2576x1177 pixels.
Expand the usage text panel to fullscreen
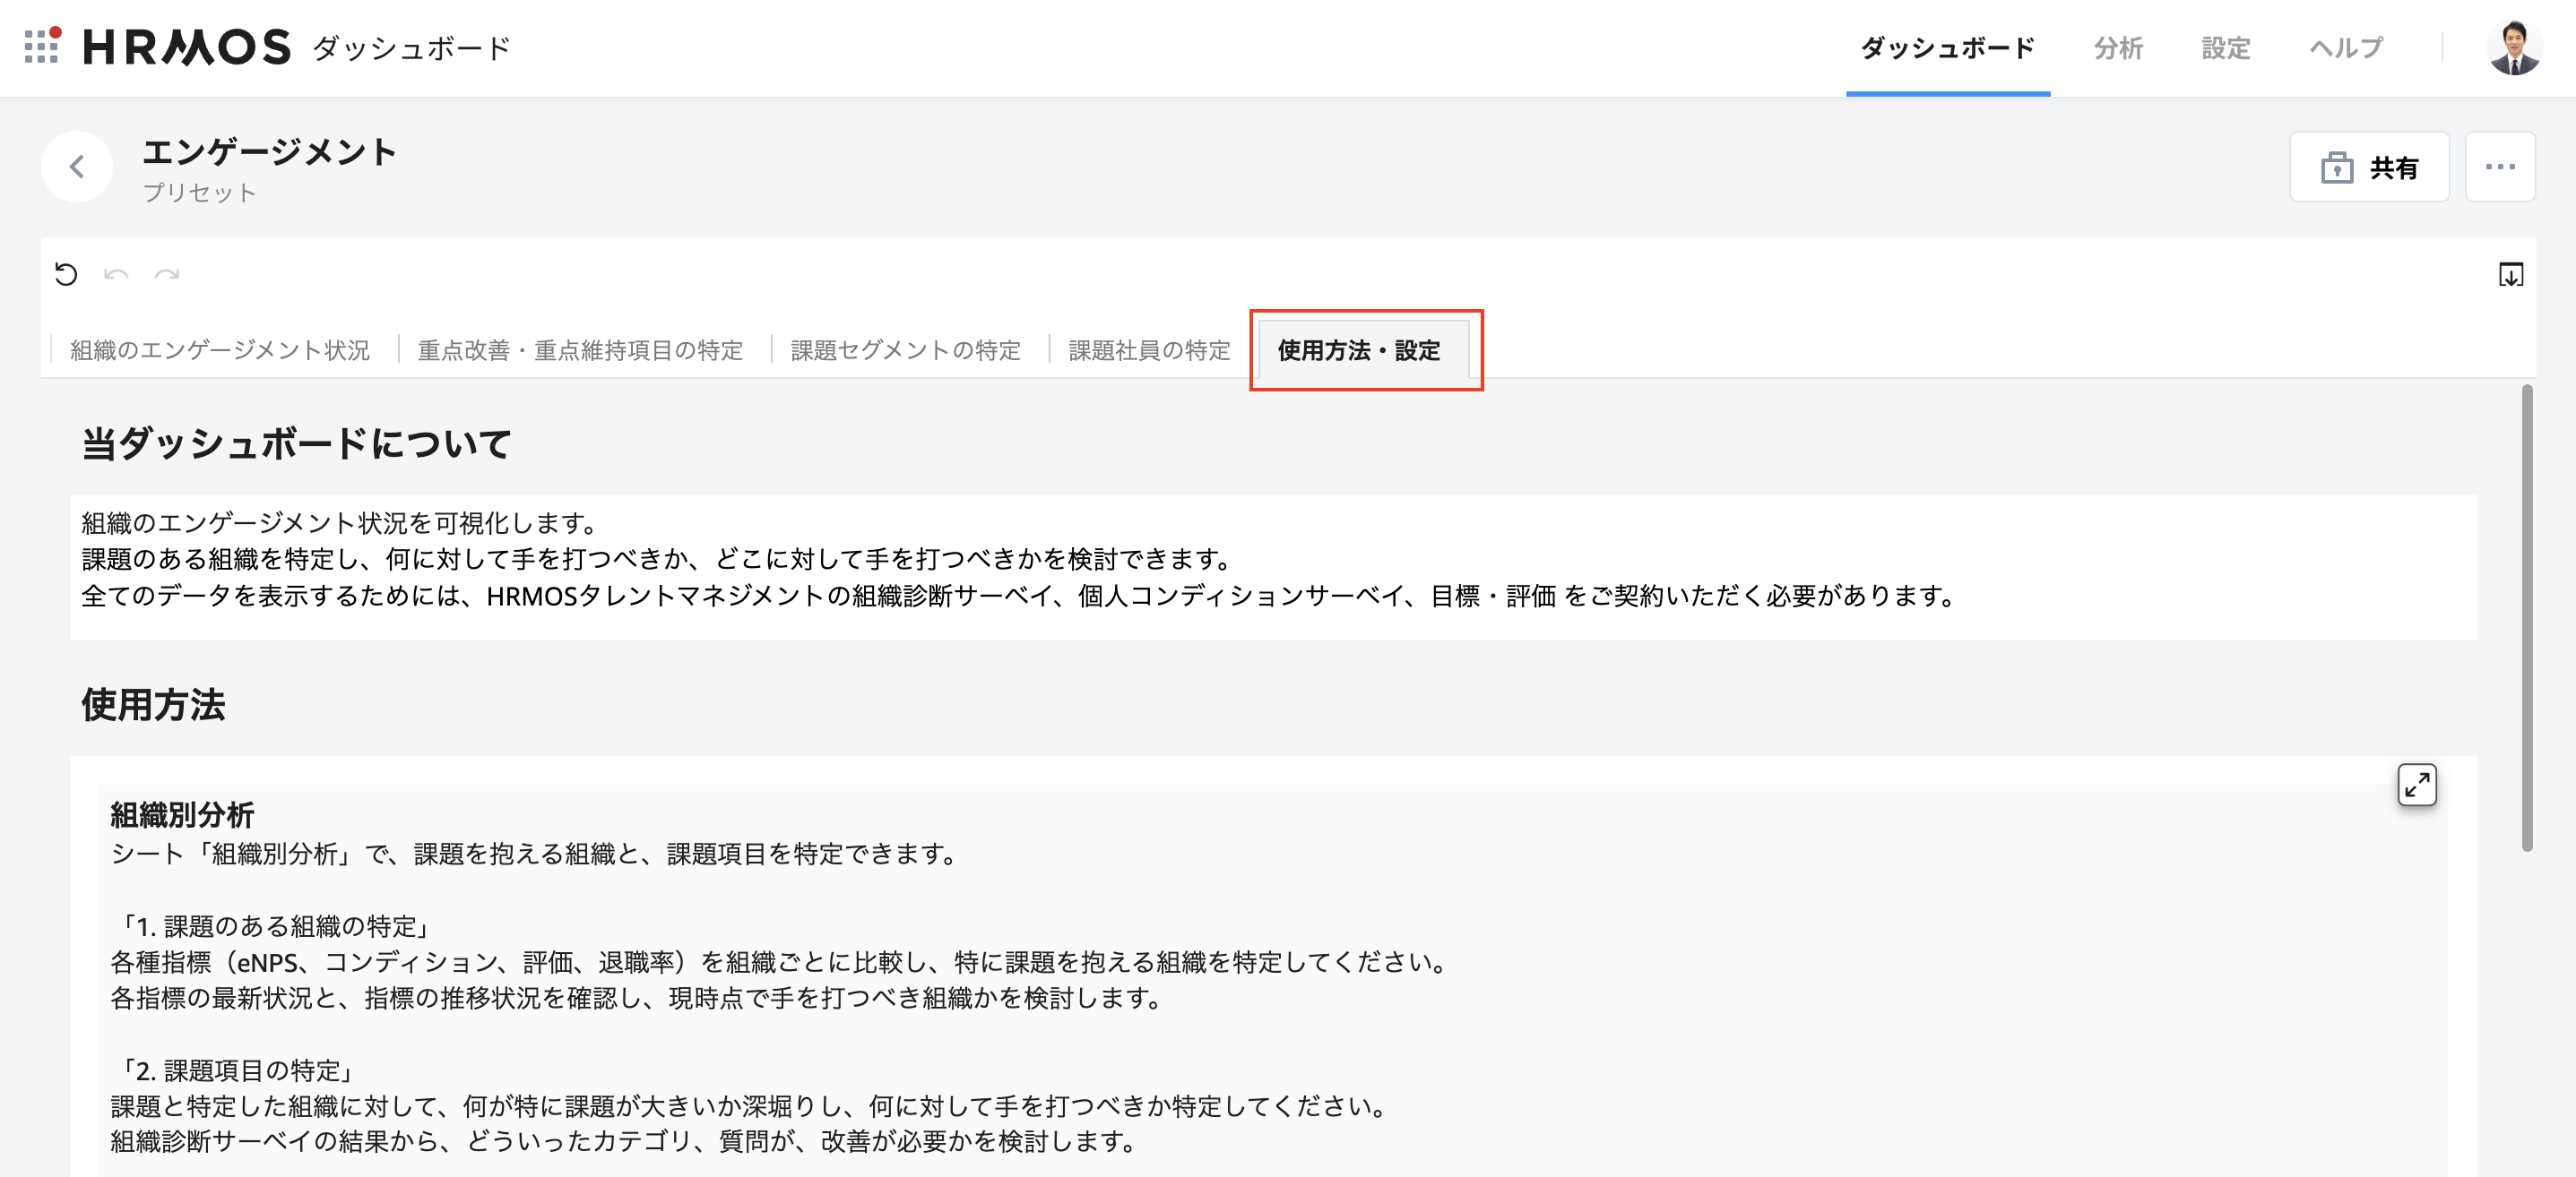pos(2416,785)
